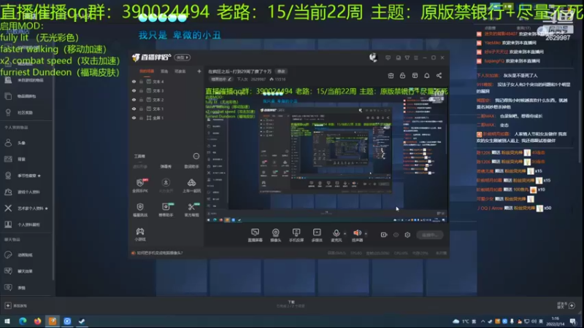
Task: Add a 直播屏幕 screen capture source
Action: point(255,235)
